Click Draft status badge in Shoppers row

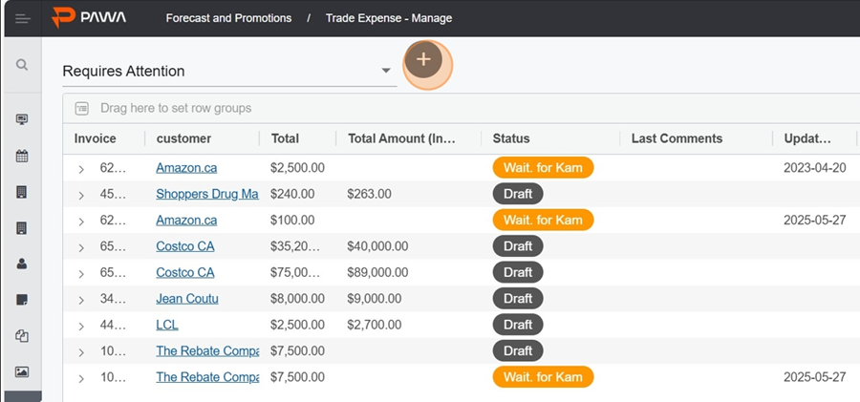coord(518,194)
